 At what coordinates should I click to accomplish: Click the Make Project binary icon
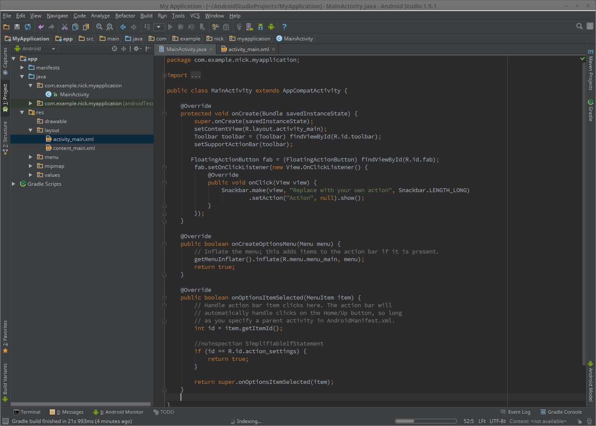coord(147,27)
